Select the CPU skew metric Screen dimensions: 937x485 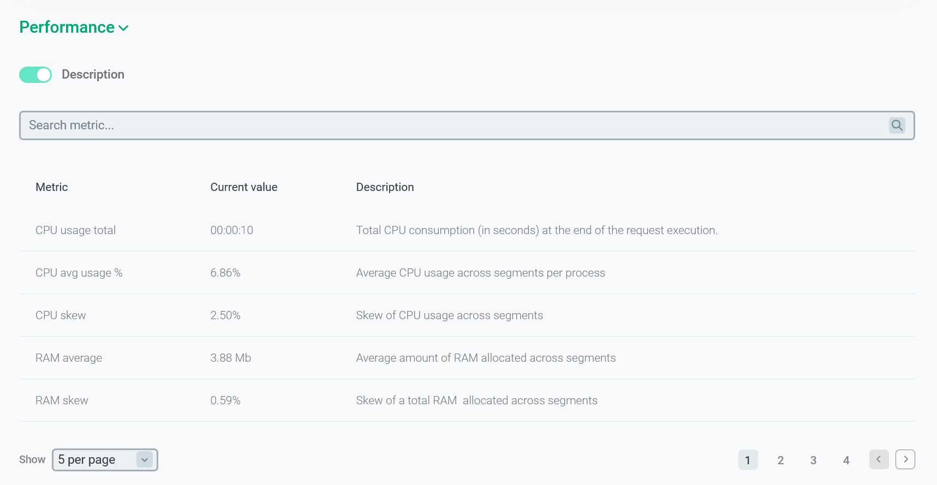[61, 315]
